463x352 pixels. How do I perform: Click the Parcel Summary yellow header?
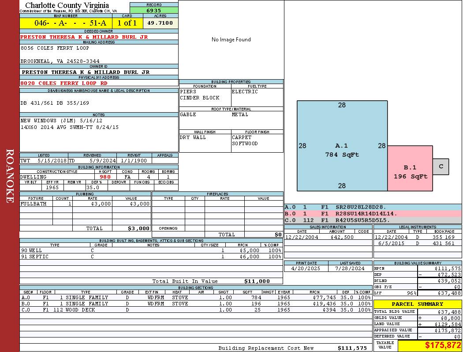[x=417, y=304]
